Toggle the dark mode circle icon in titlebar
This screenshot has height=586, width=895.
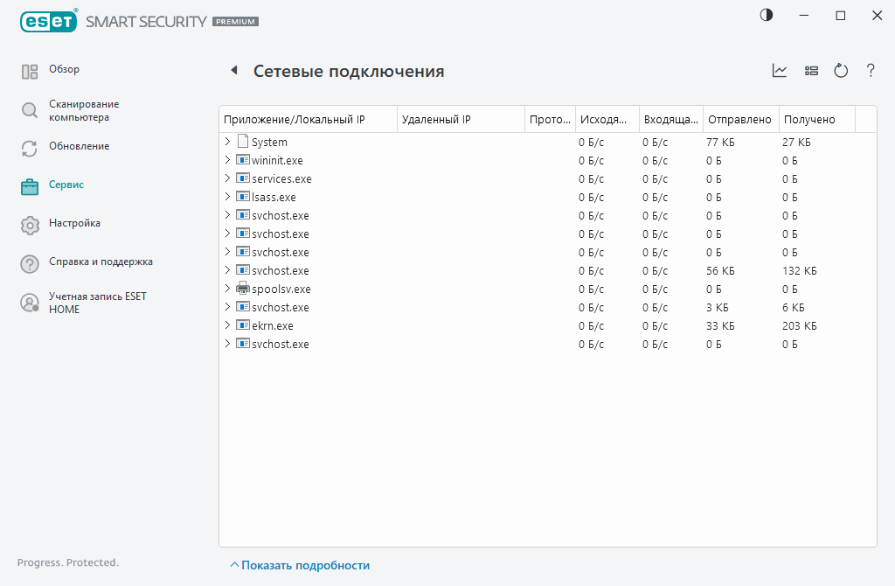(766, 15)
